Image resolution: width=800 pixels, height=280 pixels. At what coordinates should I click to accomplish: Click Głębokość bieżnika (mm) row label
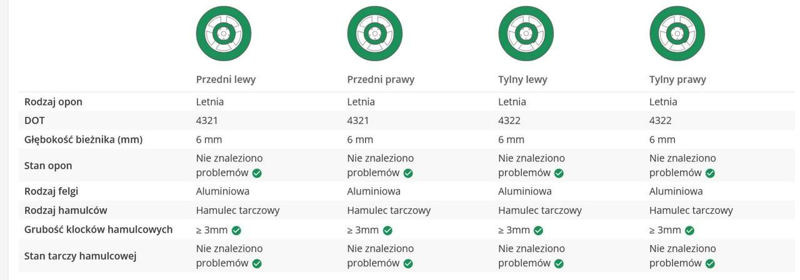pyautogui.click(x=83, y=140)
